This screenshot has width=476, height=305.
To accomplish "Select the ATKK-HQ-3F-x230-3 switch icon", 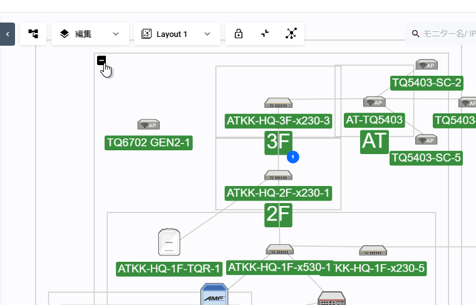I will click(x=278, y=103).
